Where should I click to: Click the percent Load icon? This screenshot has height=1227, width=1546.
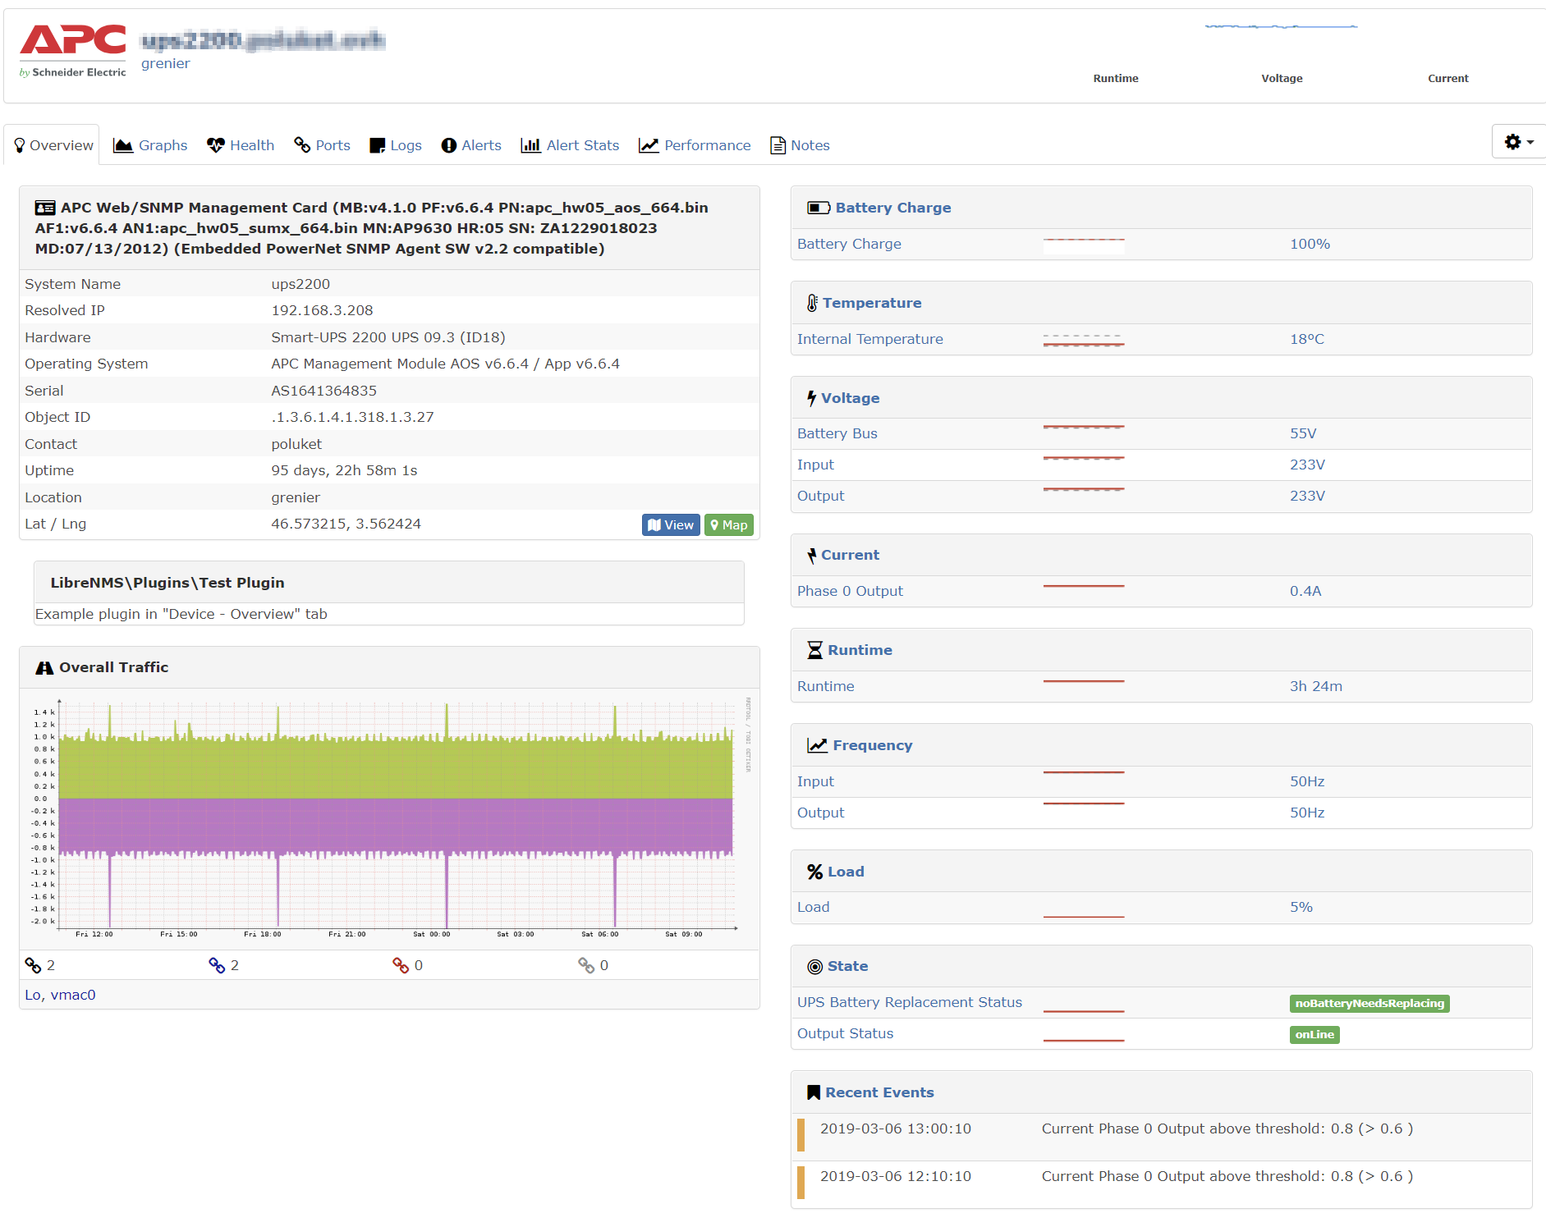[x=814, y=872]
